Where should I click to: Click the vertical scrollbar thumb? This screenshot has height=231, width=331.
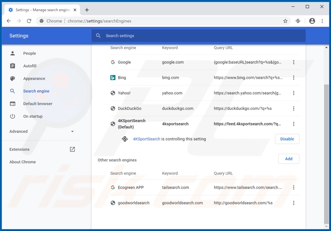tap(326, 154)
